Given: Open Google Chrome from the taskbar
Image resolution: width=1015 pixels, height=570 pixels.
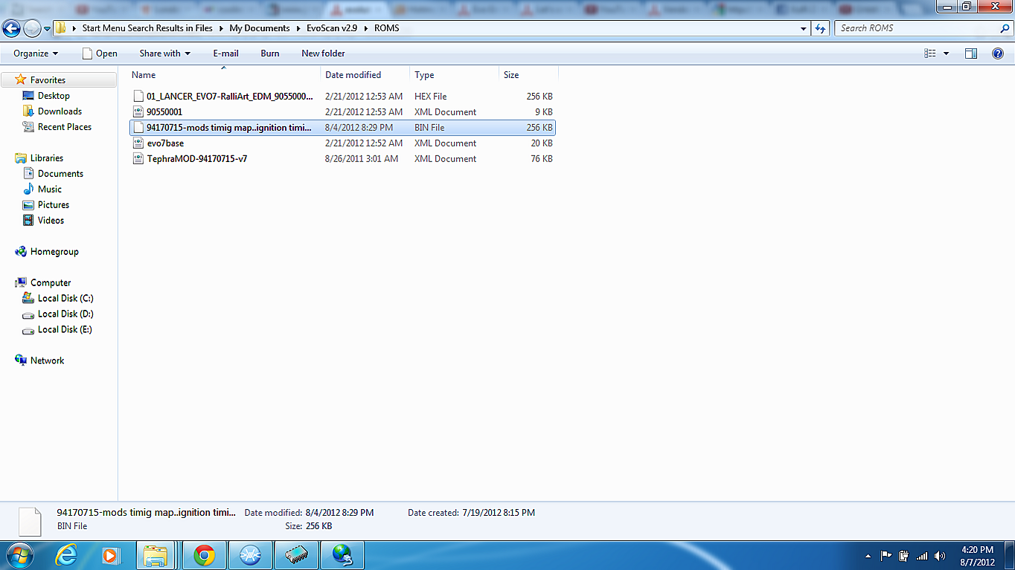Looking at the screenshot, I should click(204, 555).
